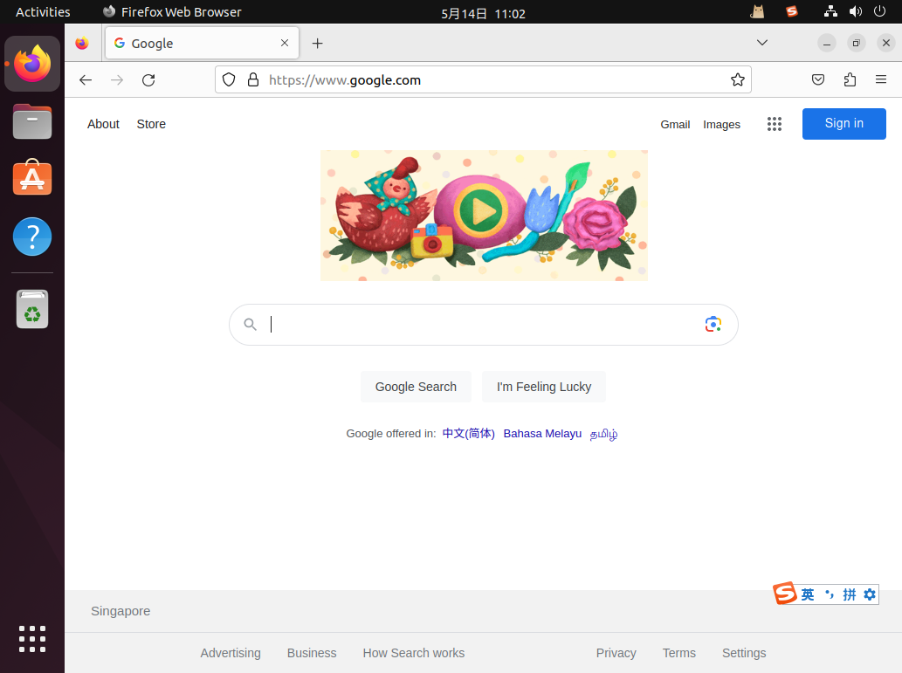Open the Firefox View icon left of tabs

point(82,43)
